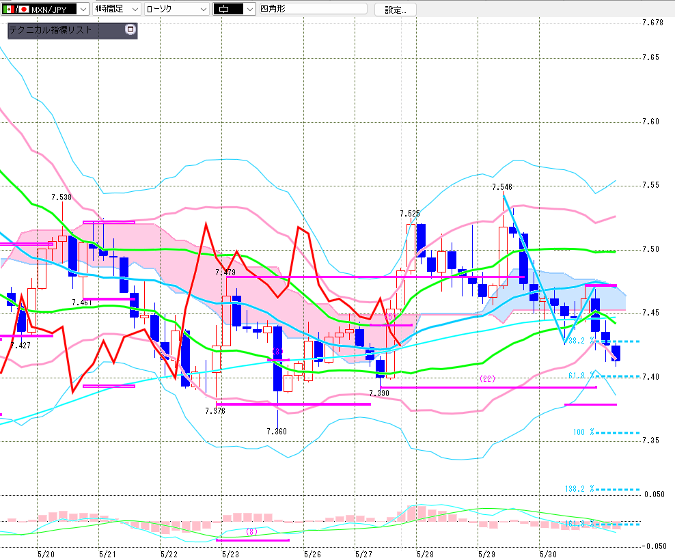Click the 7.538 high price label
Image resolution: width=675 pixels, height=560 pixels.
tap(61, 197)
